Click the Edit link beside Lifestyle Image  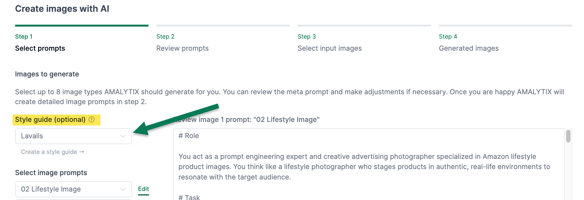[x=143, y=189]
